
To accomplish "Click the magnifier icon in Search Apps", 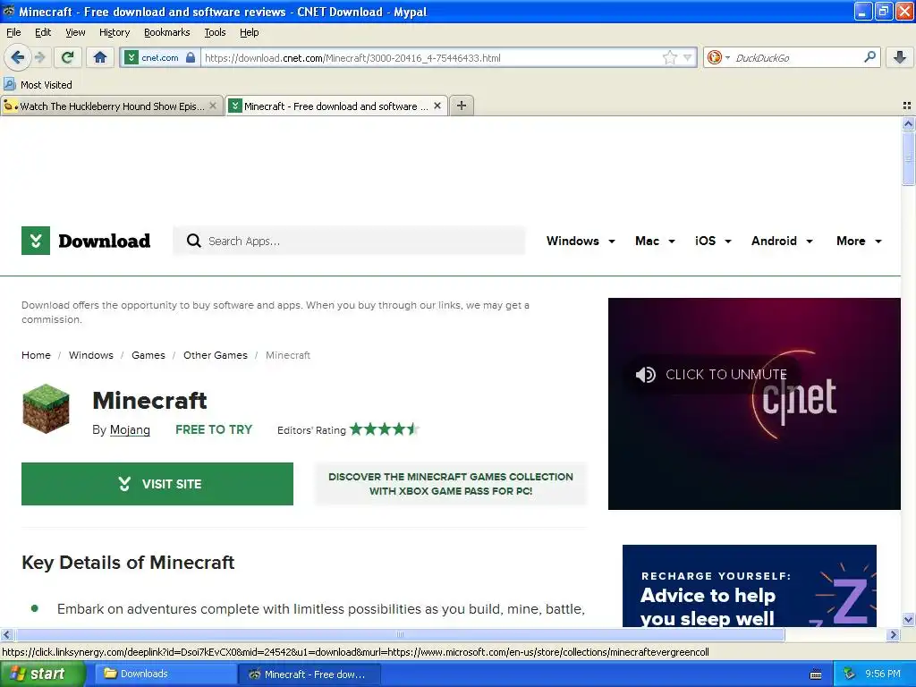I will pyautogui.click(x=194, y=241).
